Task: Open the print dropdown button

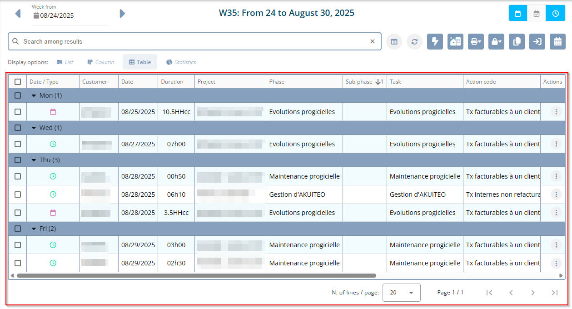Action: tap(476, 41)
